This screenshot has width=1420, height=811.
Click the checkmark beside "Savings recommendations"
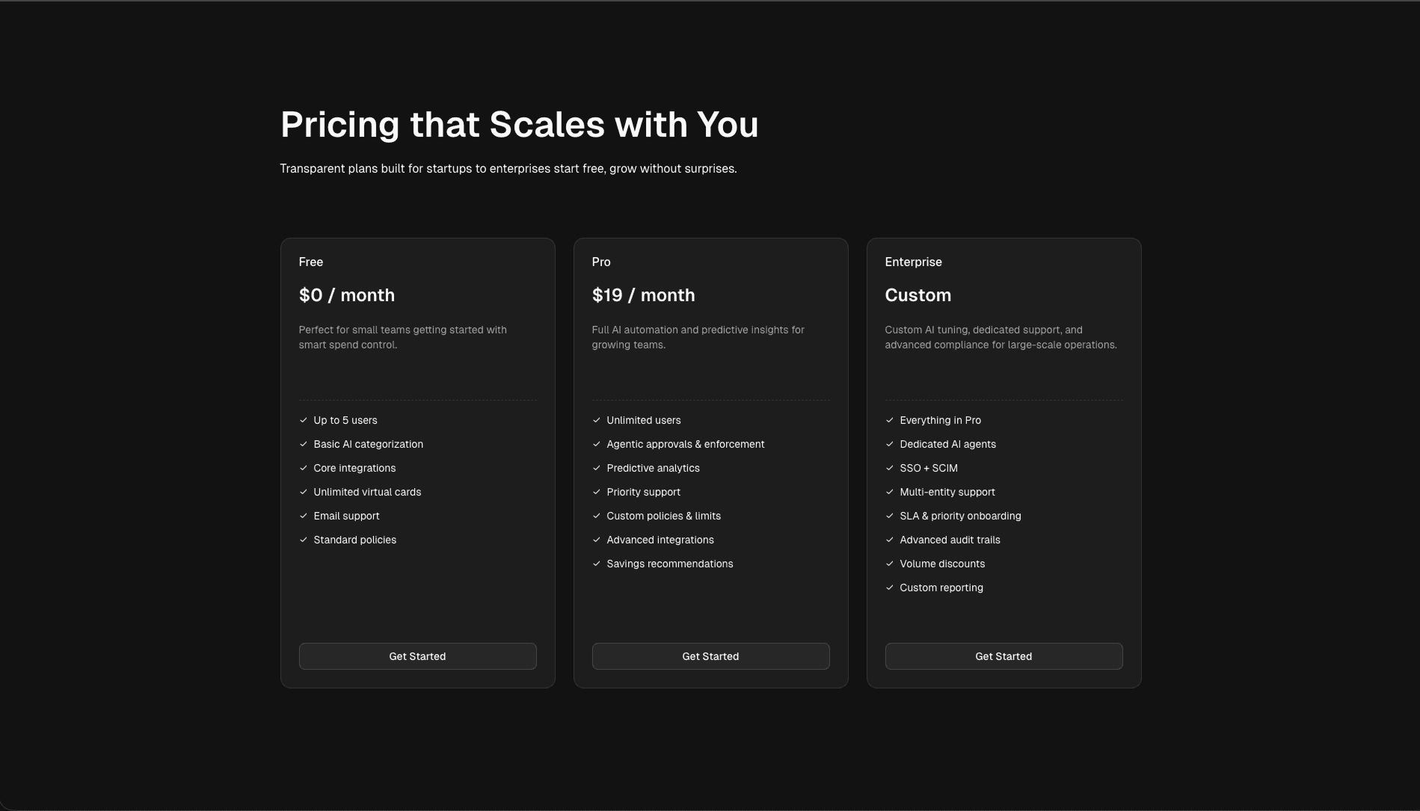click(x=597, y=564)
